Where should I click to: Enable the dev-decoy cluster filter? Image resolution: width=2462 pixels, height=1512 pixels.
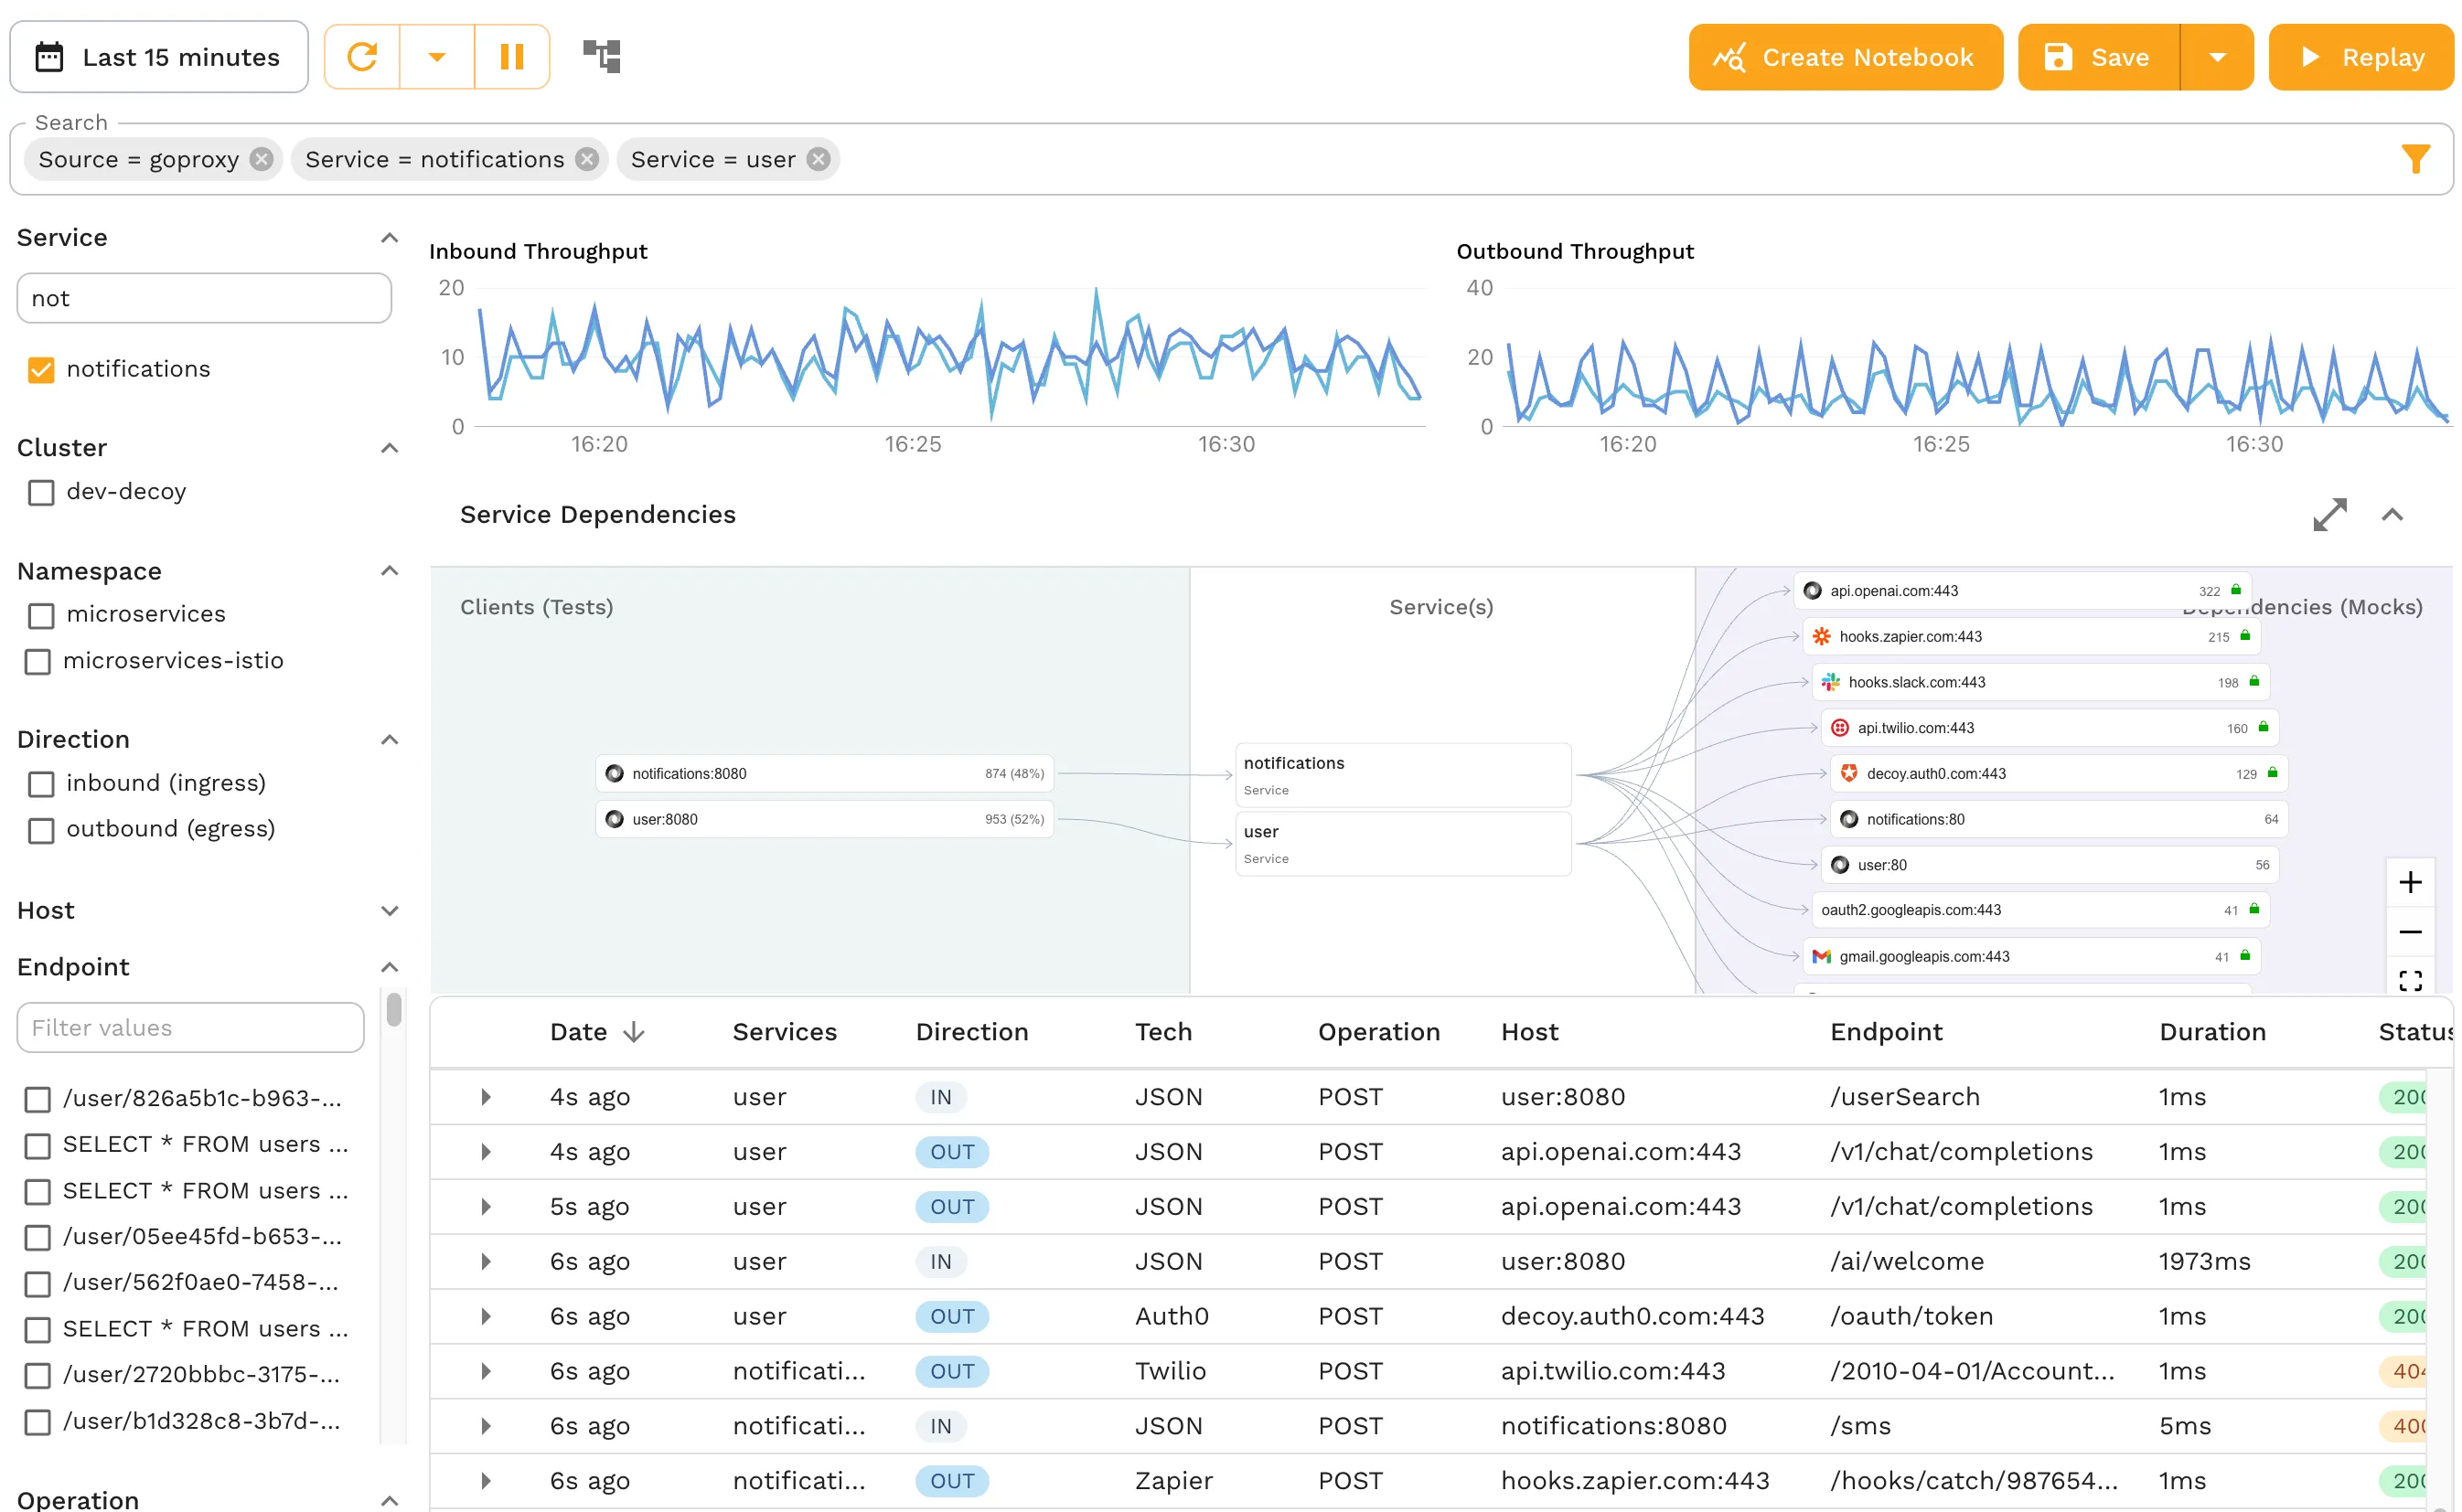(40, 492)
